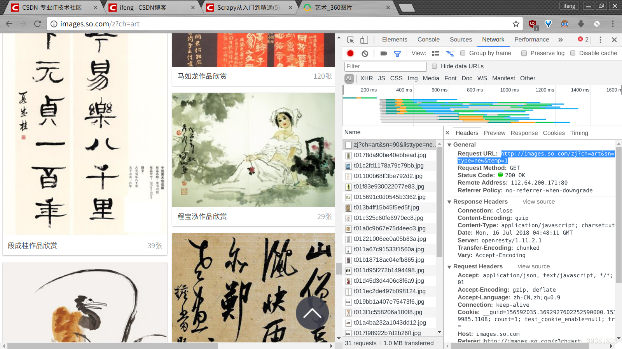Select request t0178da90be40ebbead.jpg

389,155
